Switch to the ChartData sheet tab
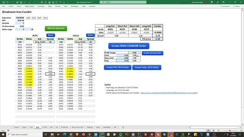The image size is (244, 137). (107, 127)
